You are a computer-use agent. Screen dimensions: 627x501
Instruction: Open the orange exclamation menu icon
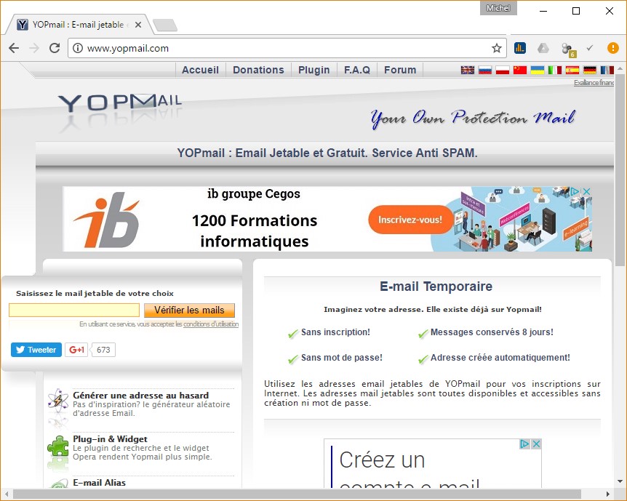coord(612,49)
